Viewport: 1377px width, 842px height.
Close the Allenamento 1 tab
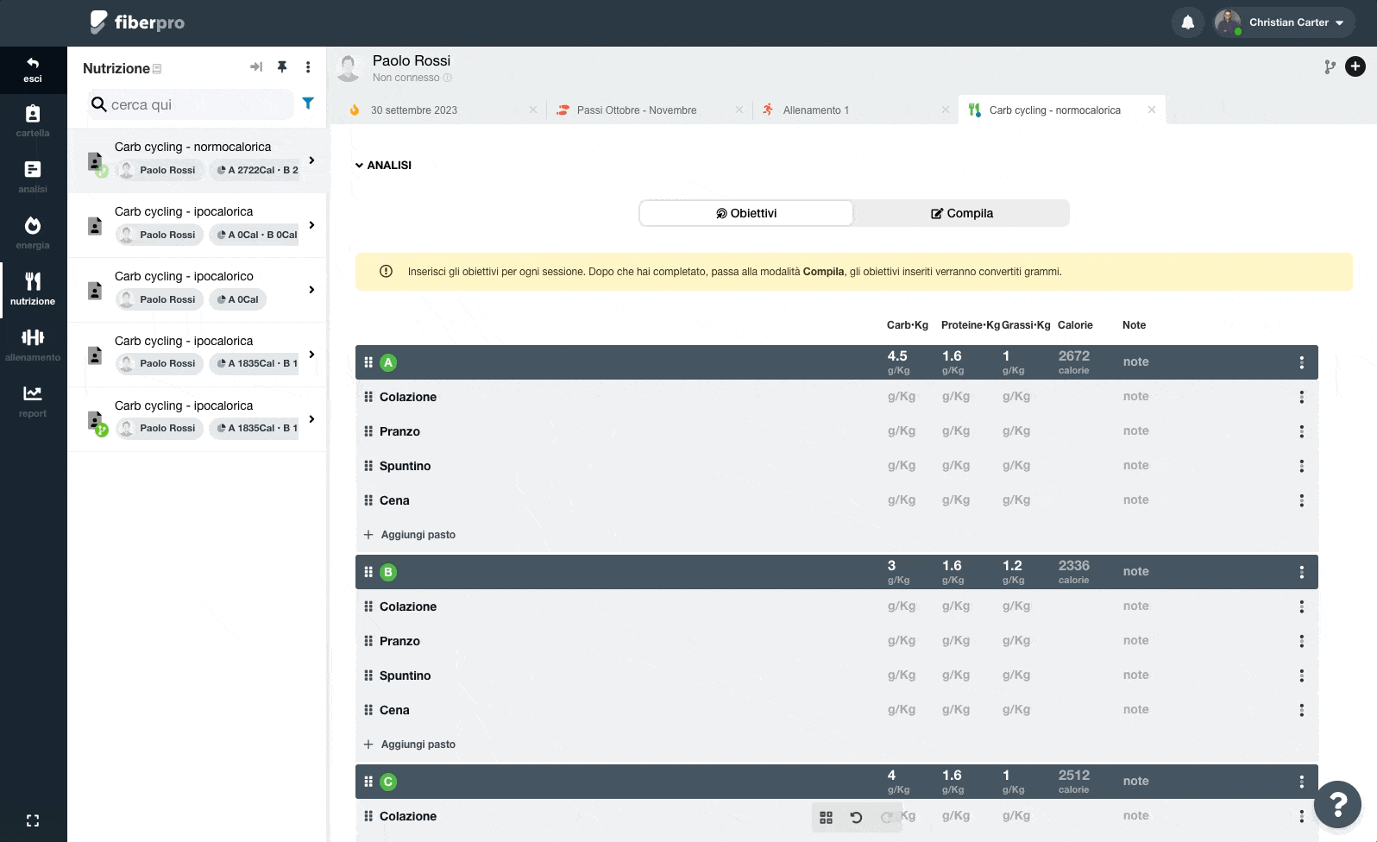pos(946,110)
